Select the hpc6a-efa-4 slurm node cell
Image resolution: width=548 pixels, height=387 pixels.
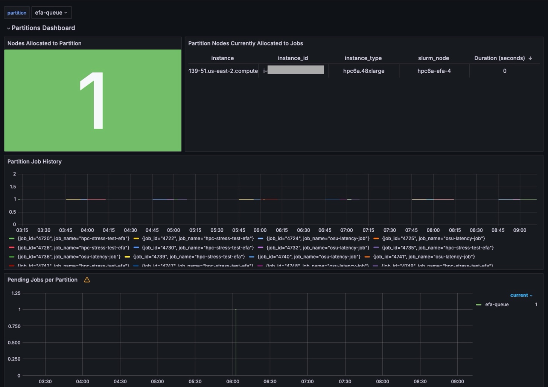[434, 71]
